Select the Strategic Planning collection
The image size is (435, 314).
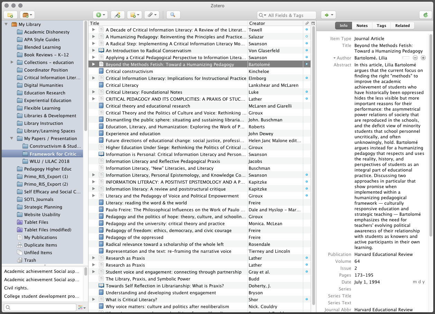click(x=43, y=207)
